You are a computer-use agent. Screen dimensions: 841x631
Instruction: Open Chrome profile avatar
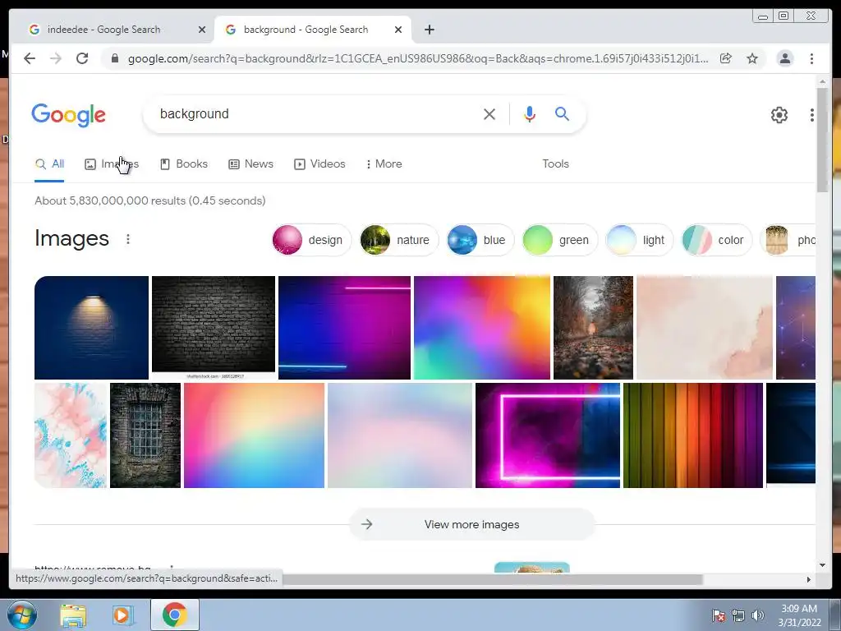point(784,58)
